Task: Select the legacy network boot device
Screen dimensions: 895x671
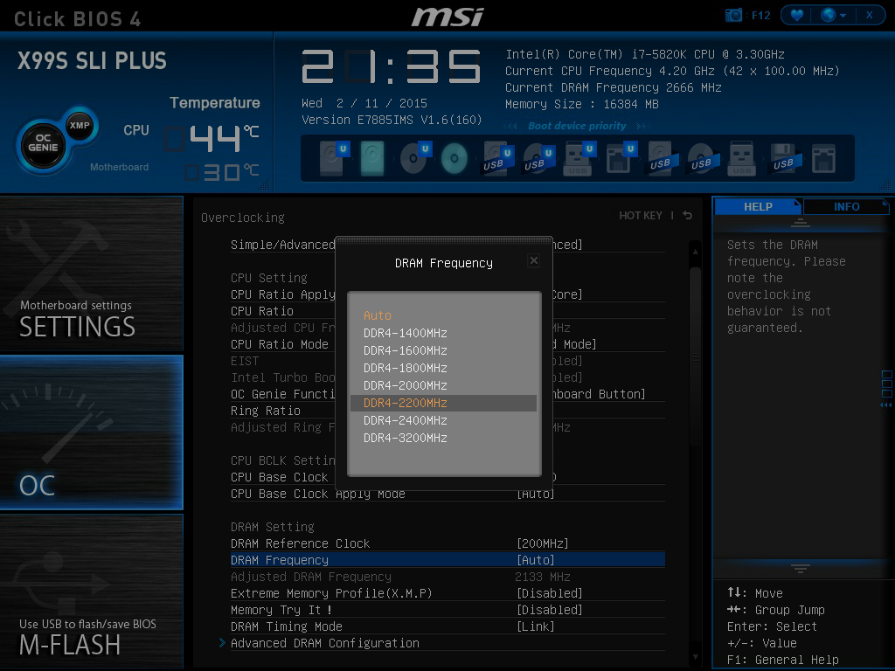Action: 823,158
